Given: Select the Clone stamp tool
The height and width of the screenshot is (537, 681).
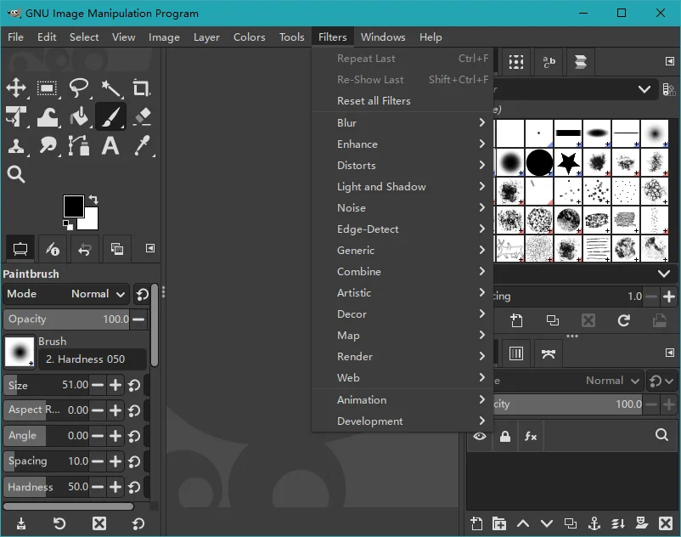Looking at the screenshot, I should pos(16,145).
